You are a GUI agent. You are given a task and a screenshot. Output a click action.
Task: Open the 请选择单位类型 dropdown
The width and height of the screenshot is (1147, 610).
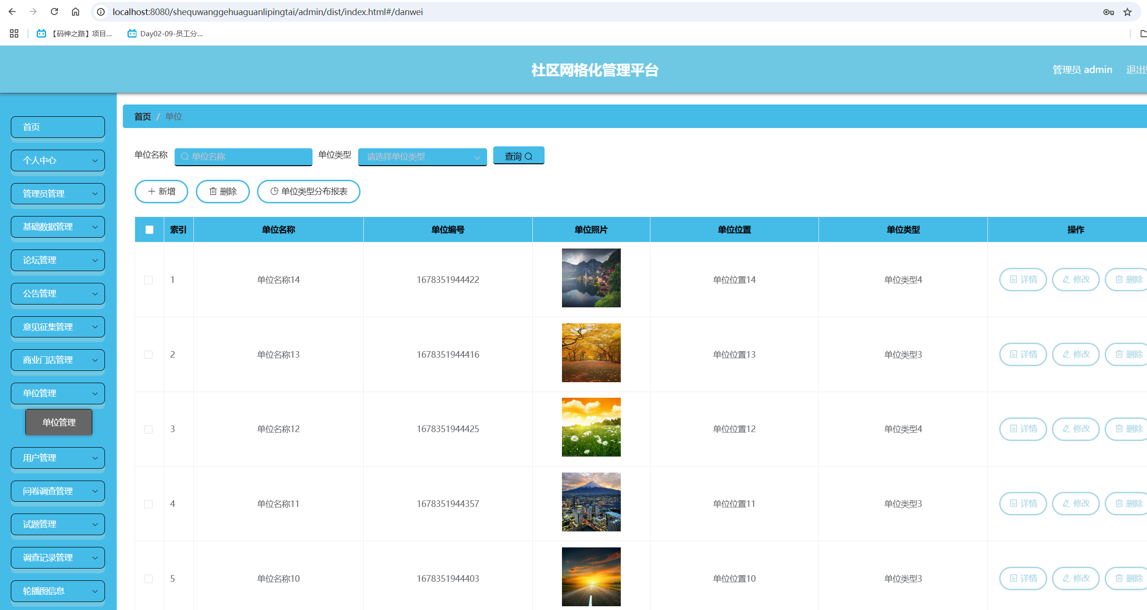[x=422, y=157]
